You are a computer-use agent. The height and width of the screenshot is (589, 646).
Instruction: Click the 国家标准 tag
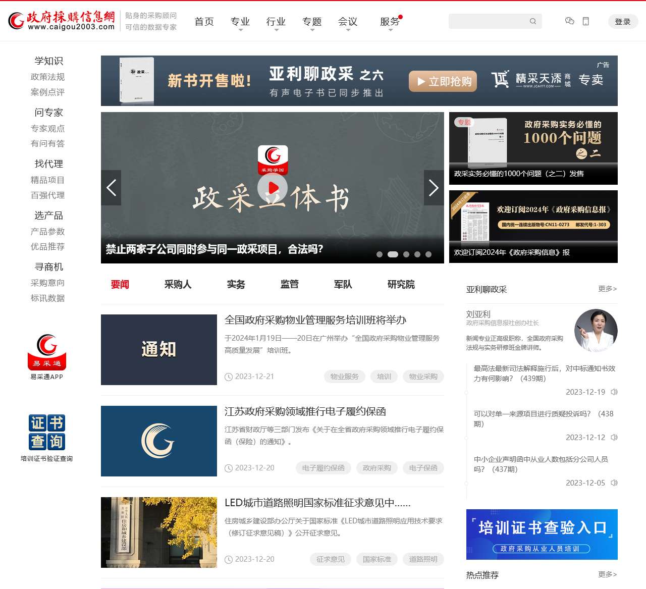377,559
